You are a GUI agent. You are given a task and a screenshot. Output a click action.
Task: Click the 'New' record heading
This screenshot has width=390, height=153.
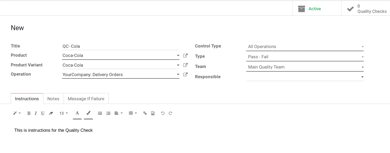17,28
